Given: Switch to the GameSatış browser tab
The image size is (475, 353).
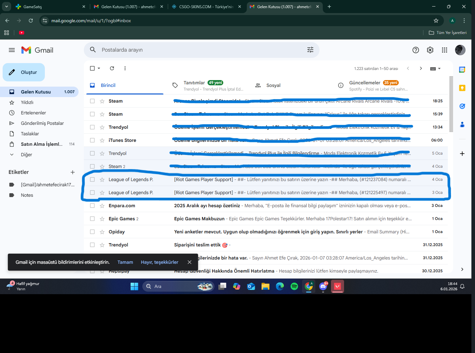Looking at the screenshot, I should (50, 7).
